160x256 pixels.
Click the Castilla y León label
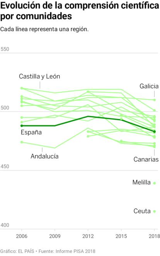[x=39, y=77]
